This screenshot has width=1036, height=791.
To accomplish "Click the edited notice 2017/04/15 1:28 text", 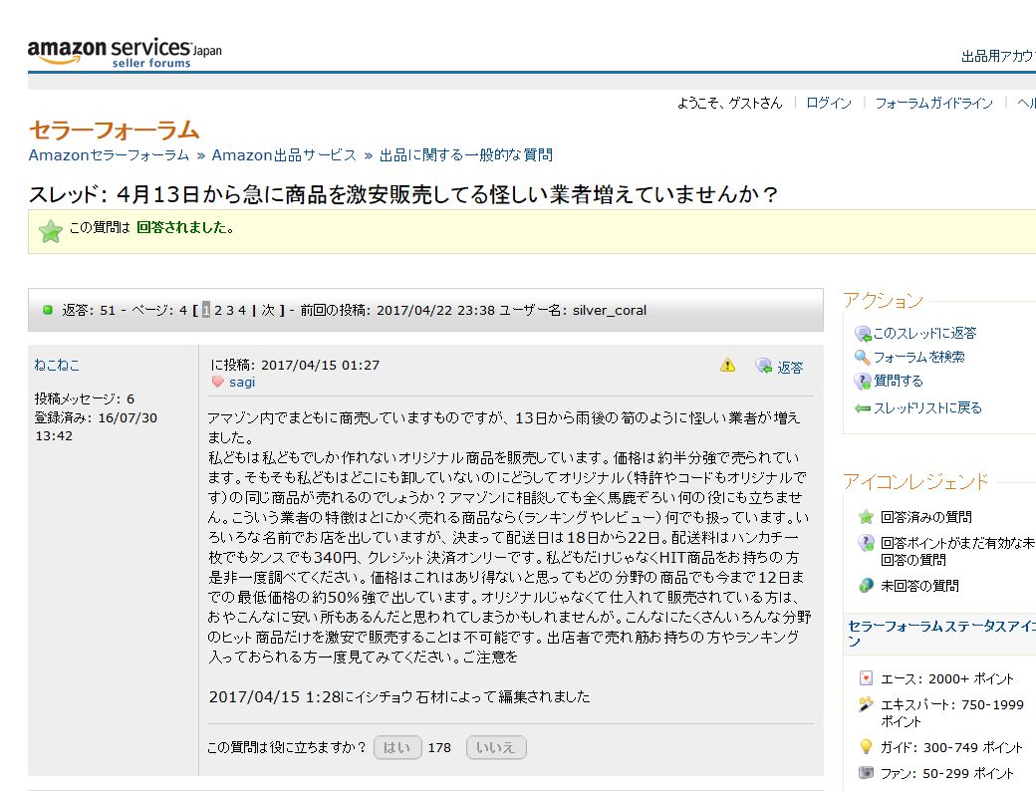I will coord(399,697).
